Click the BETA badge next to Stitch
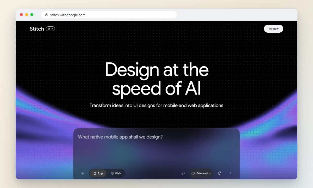The height and width of the screenshot is (188, 313). point(50,29)
